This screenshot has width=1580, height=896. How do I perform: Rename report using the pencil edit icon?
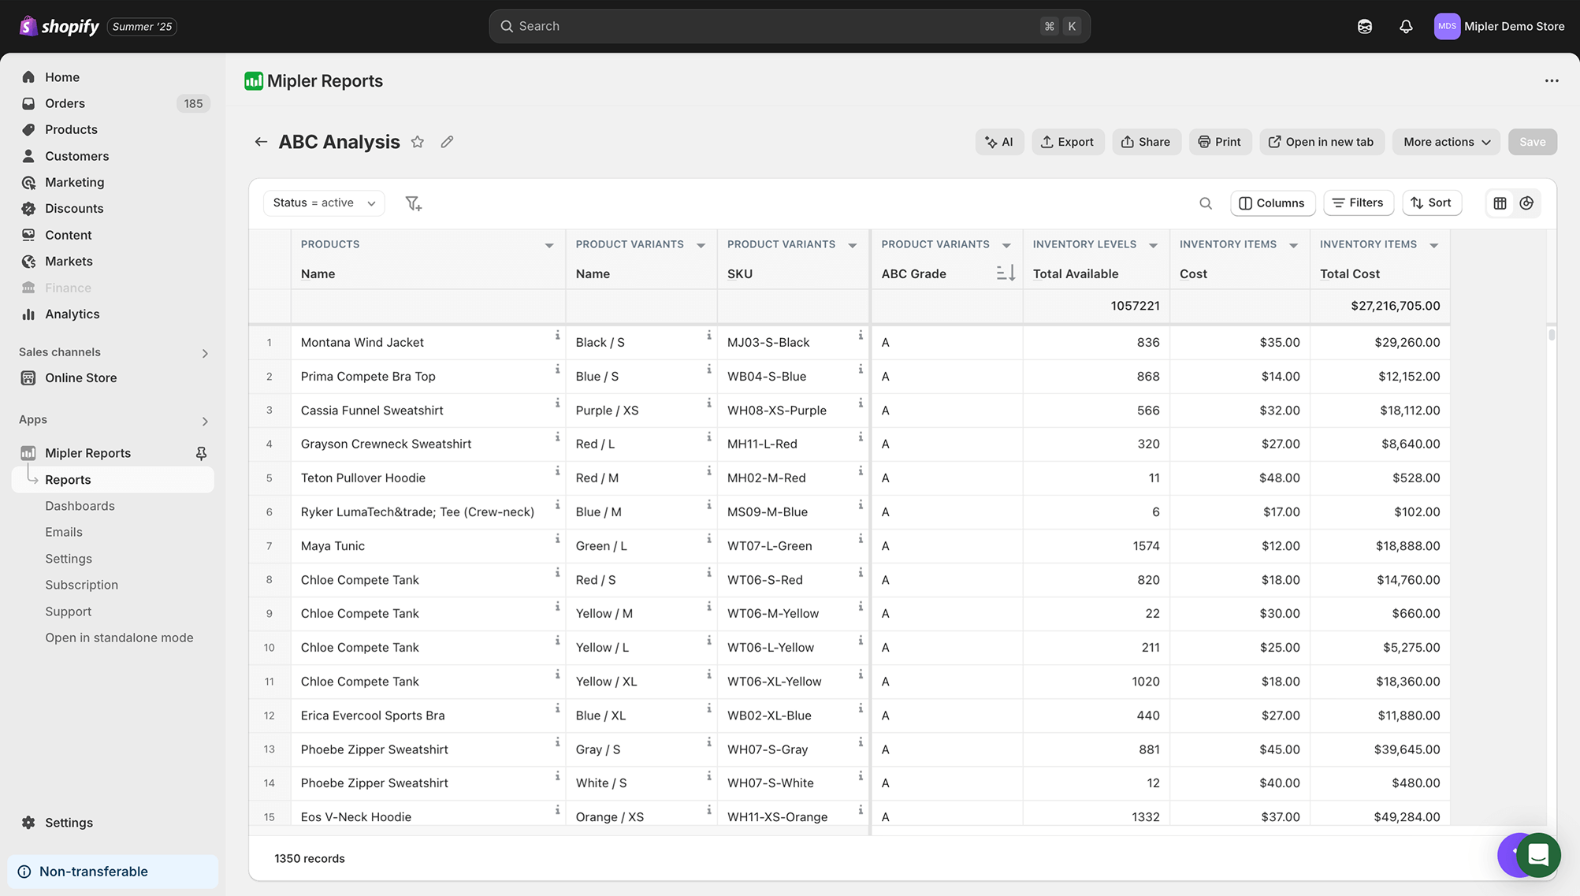click(x=447, y=142)
